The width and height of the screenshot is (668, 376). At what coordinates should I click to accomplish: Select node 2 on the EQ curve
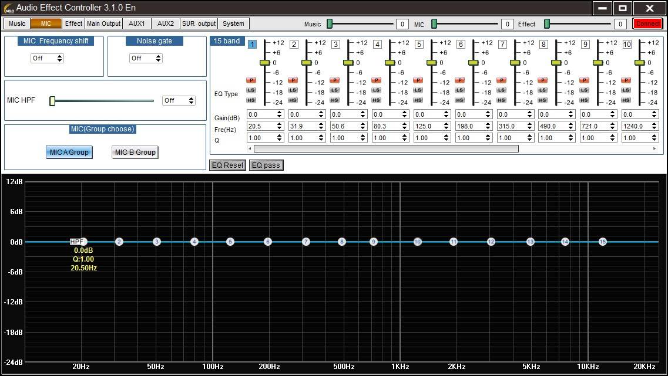coord(119,242)
